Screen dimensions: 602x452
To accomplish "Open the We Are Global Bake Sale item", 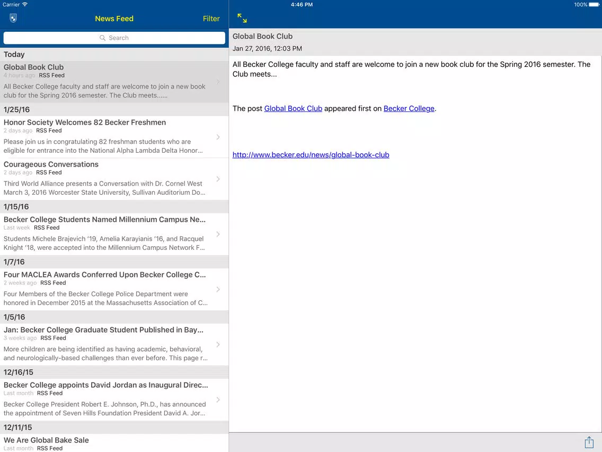I will pyautogui.click(x=114, y=443).
